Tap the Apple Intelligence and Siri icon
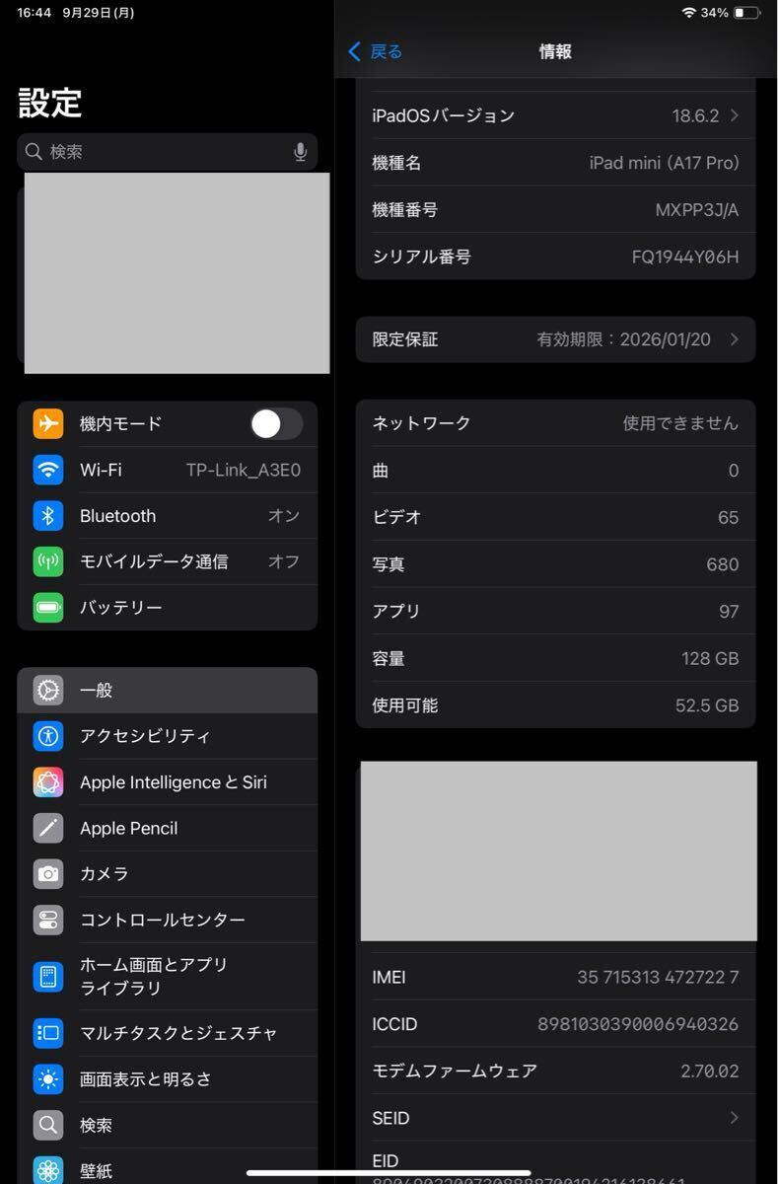The height and width of the screenshot is (1184, 778). (x=48, y=782)
